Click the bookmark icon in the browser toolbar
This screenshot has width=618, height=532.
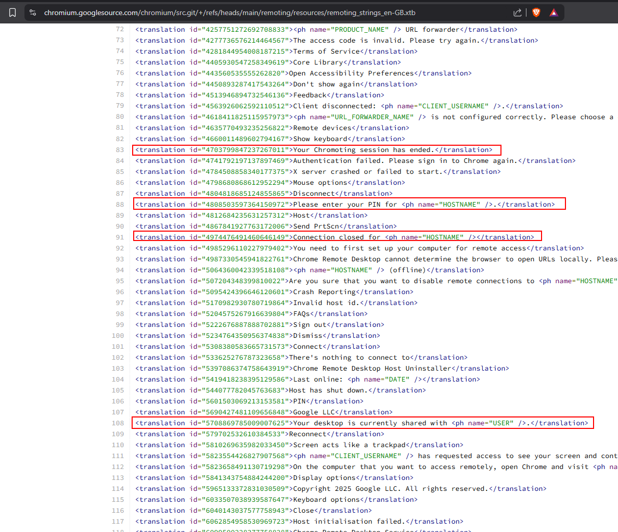(12, 12)
